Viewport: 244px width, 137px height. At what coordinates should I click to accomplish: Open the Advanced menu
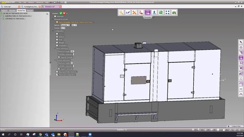tap(40, 2)
